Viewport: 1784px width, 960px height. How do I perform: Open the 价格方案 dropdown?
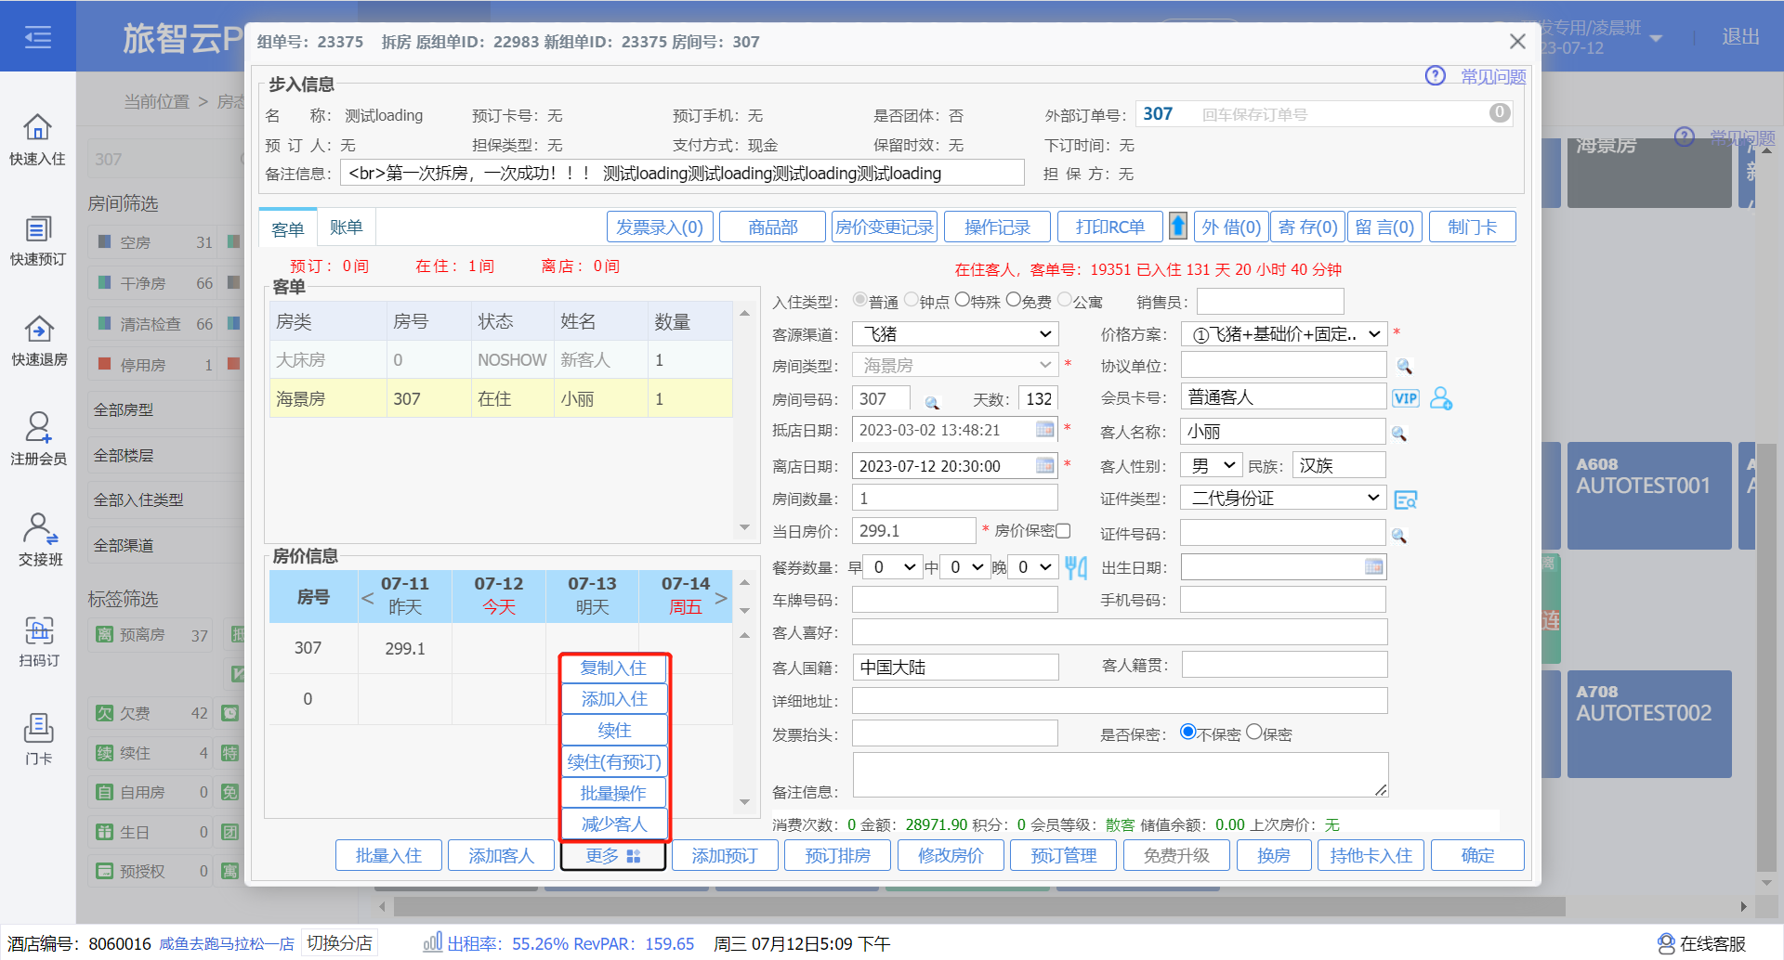[x=1283, y=334]
